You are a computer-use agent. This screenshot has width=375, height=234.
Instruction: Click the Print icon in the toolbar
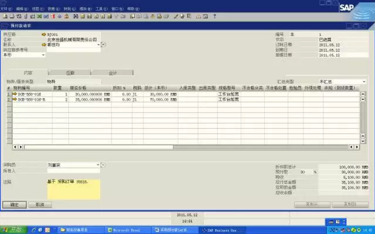coord(12,16)
